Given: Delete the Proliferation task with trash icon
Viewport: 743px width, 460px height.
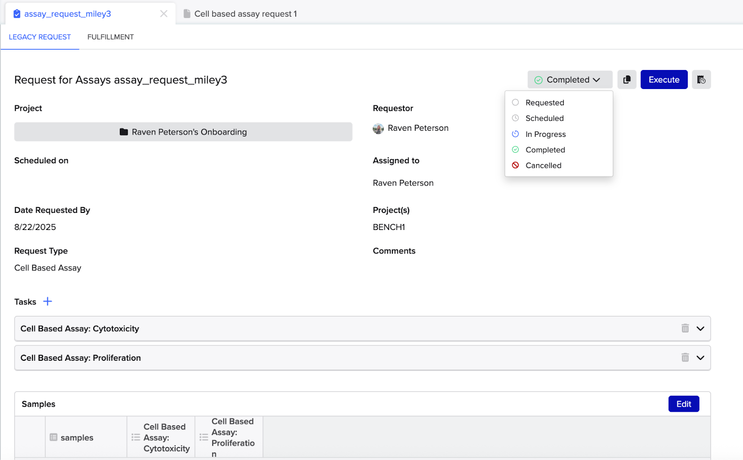Looking at the screenshot, I should (x=685, y=358).
